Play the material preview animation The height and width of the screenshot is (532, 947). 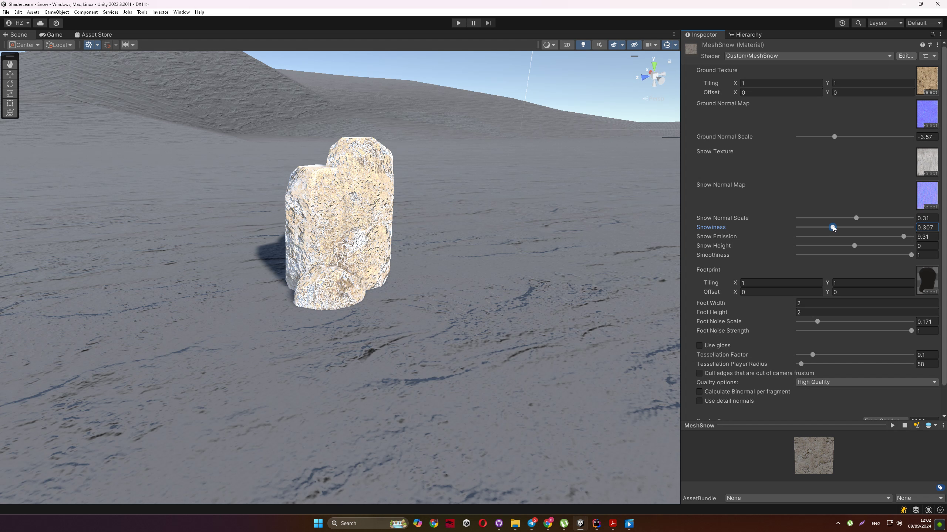click(x=892, y=425)
